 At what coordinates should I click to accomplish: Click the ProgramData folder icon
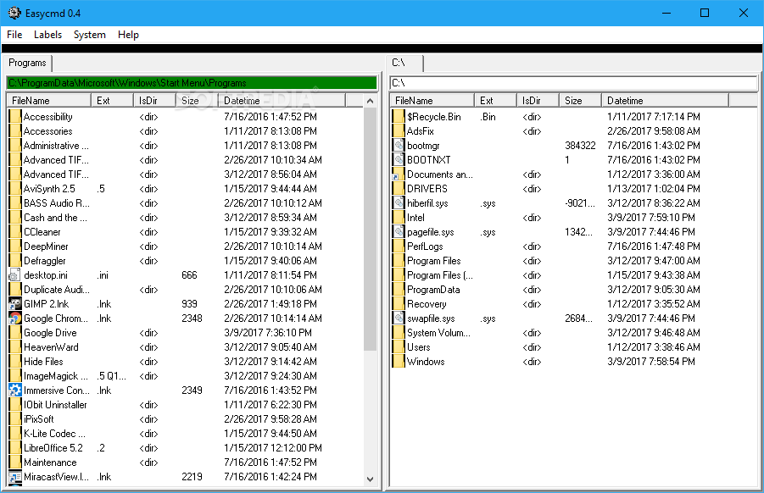pos(399,290)
